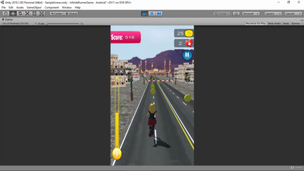Select the Scale tool

[27, 14]
